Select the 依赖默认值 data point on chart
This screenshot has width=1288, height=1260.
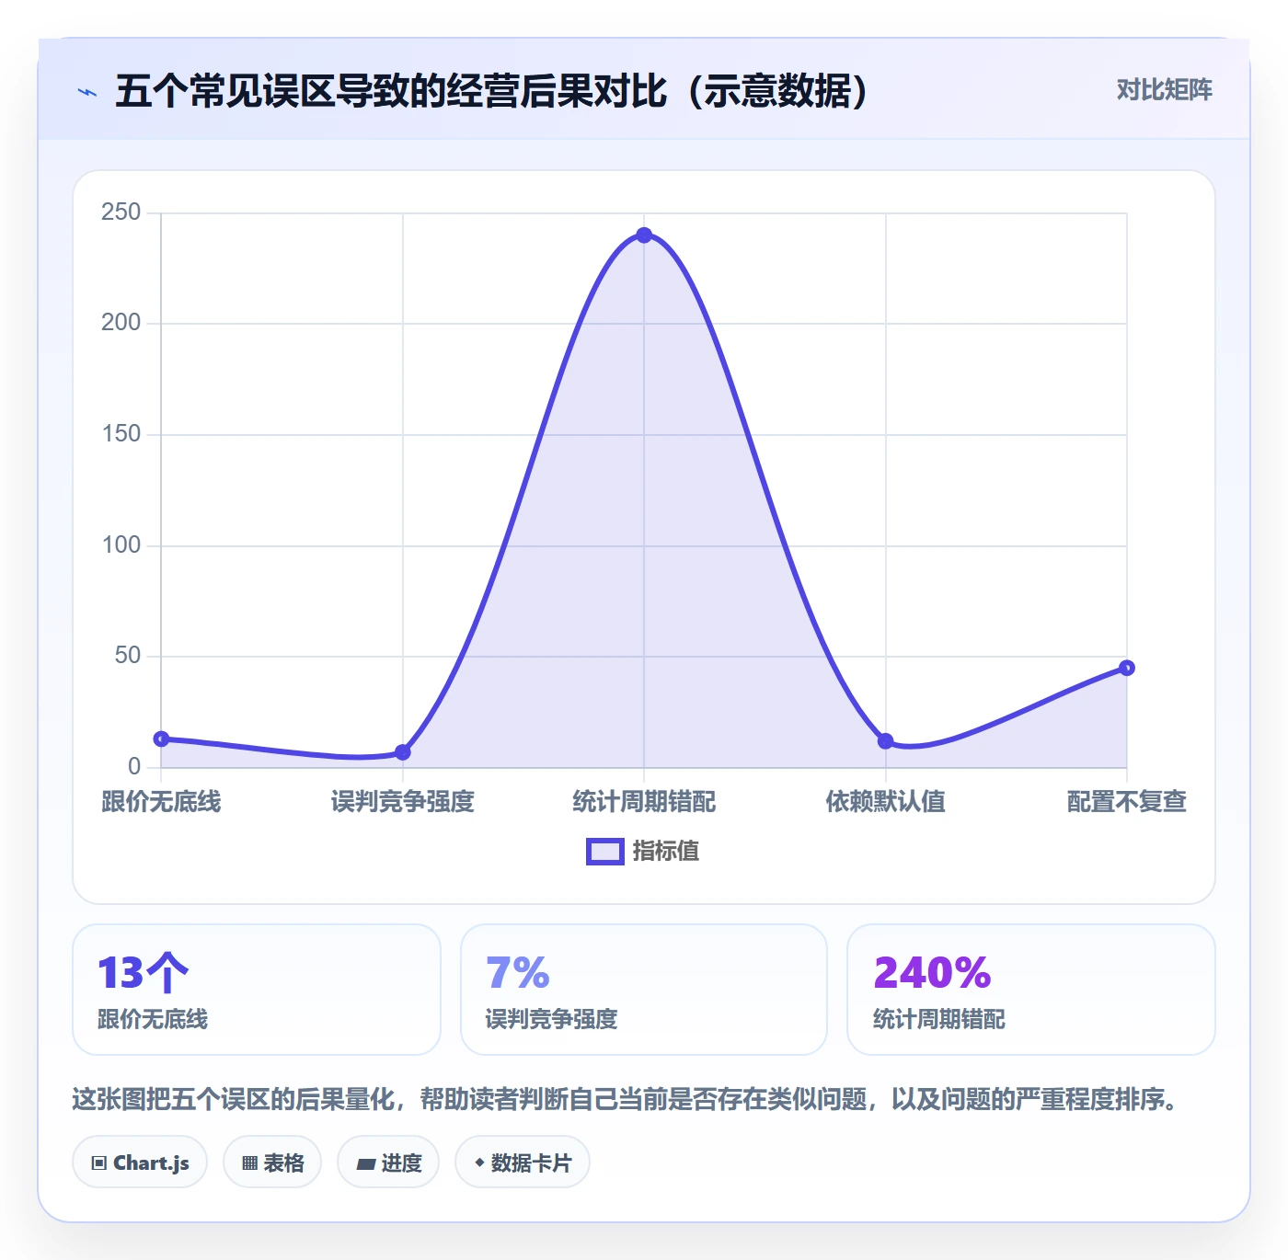pos(885,741)
